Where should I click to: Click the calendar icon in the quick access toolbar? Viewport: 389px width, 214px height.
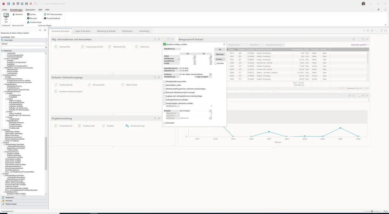[x=18, y=4]
